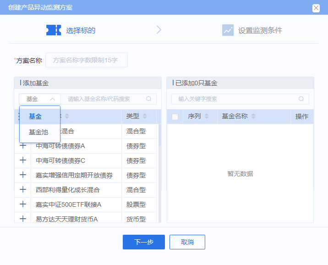Click search magnifier in fund name search box
Screen dimensions: 328x265
point(149,99)
